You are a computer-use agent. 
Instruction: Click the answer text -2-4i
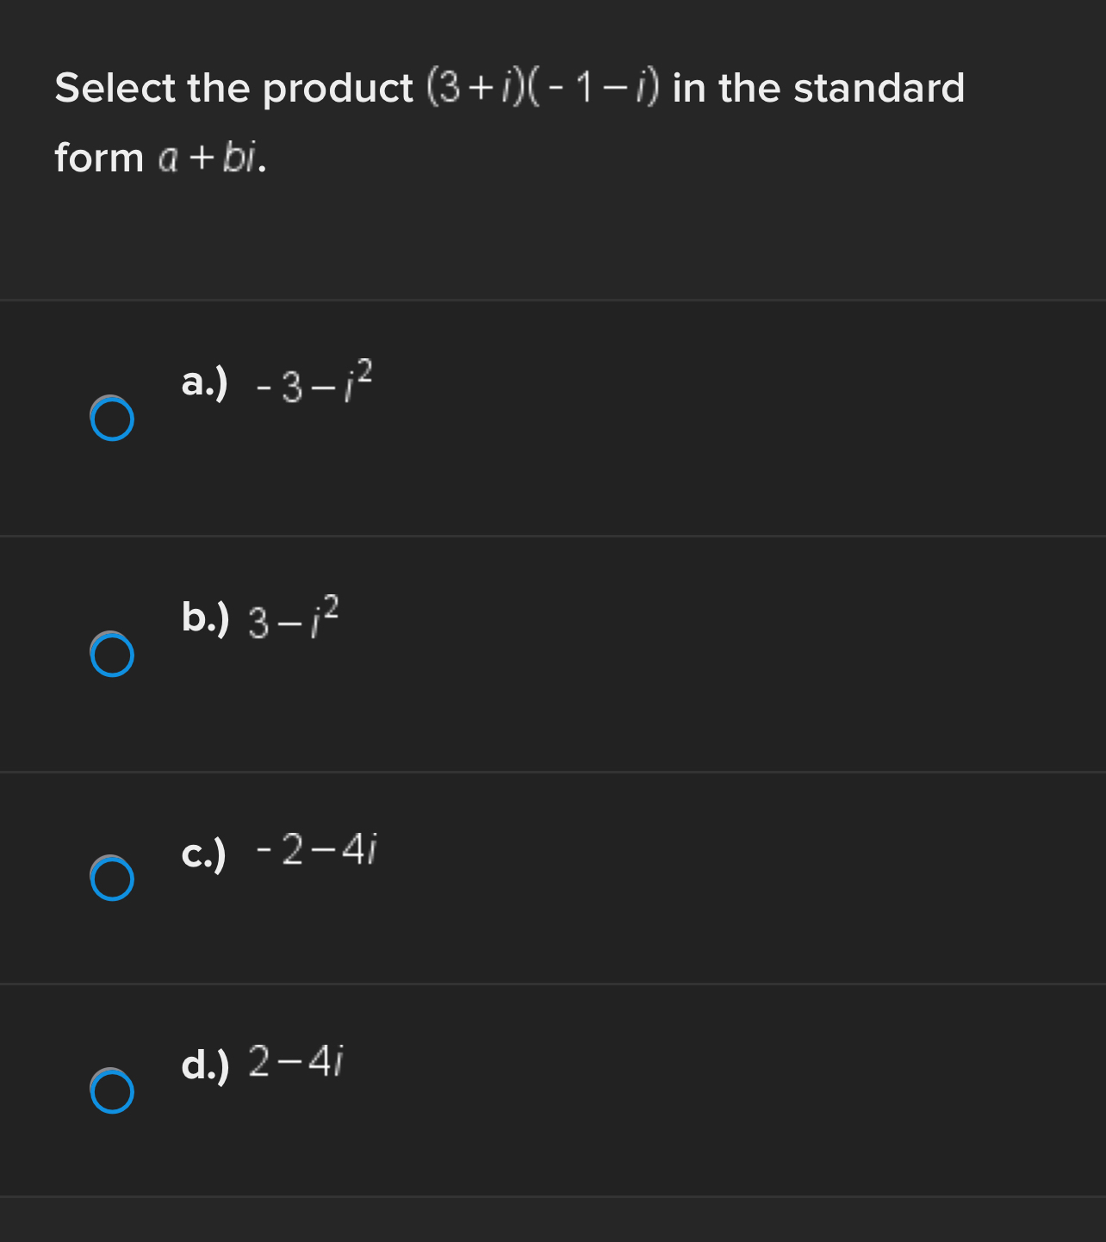pyautogui.click(x=315, y=853)
